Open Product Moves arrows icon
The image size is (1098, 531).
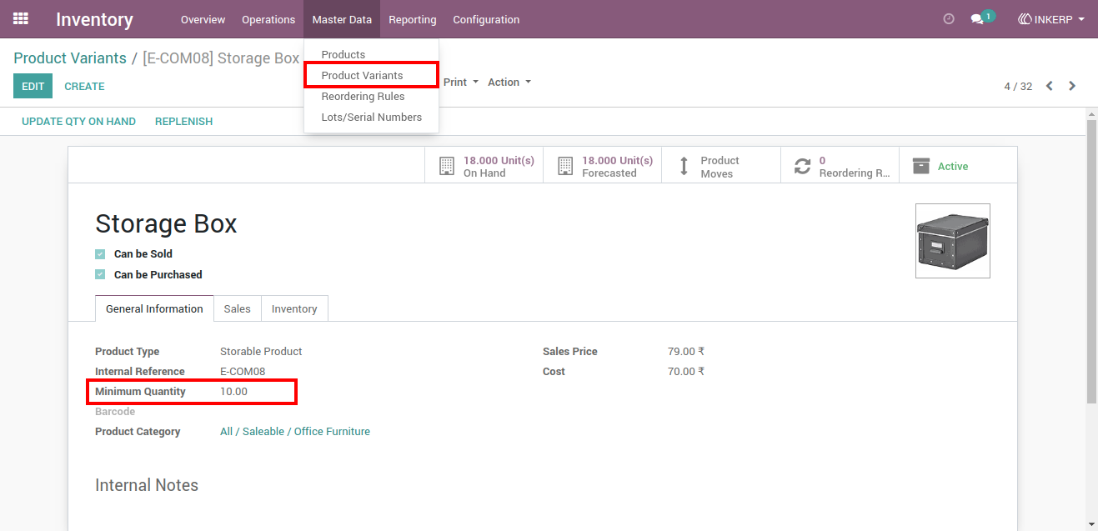pyautogui.click(x=684, y=166)
